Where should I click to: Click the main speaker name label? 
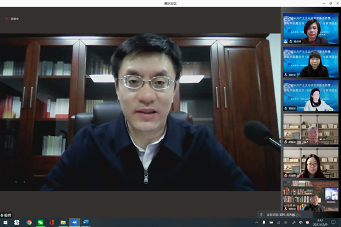pyautogui.click(x=6, y=215)
